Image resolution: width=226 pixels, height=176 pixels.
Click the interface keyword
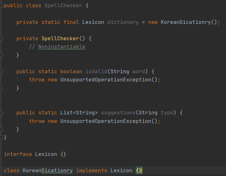pyautogui.click(x=18, y=154)
